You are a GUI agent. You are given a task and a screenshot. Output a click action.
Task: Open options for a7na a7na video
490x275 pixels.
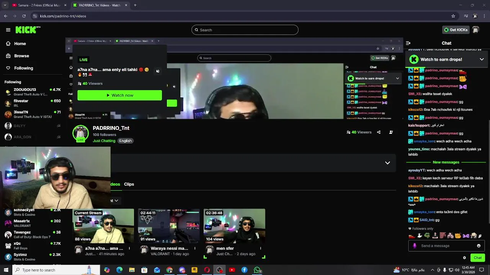(129, 249)
